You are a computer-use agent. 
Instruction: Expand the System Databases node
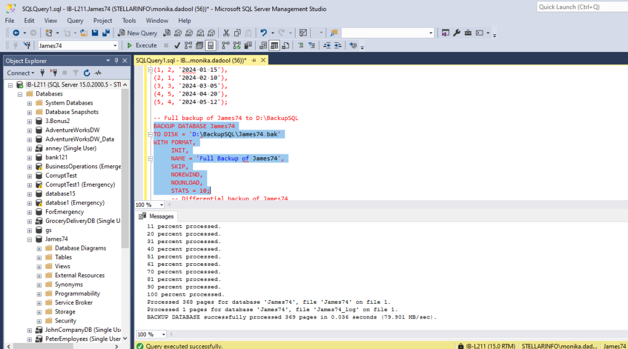[29, 103]
